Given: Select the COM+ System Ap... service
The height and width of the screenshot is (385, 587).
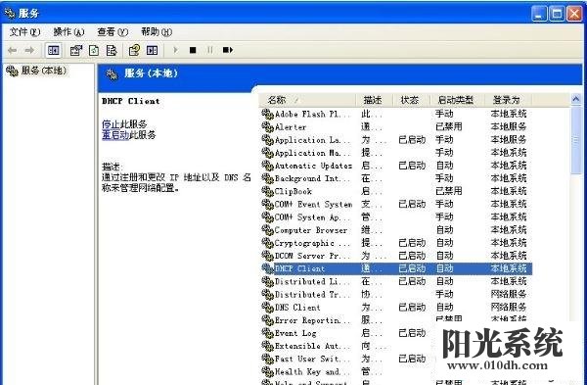Looking at the screenshot, I should (395, 217).
